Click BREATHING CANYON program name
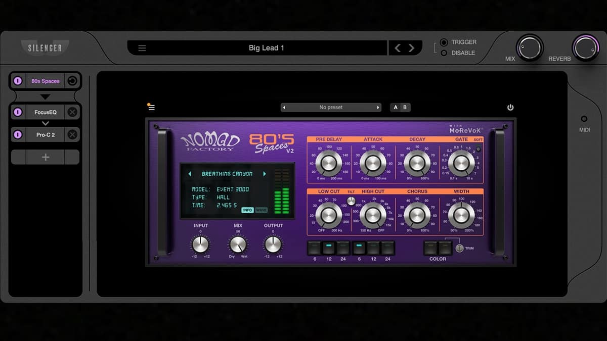The image size is (607, 341). tap(227, 174)
